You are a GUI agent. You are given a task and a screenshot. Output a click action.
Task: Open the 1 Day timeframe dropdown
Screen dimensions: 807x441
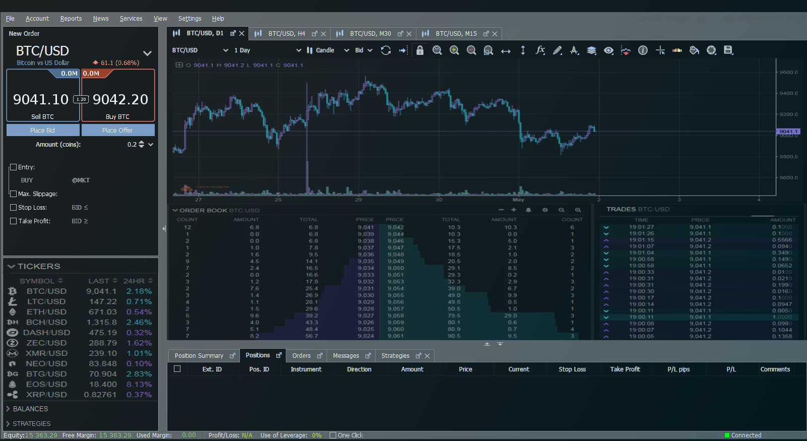click(x=267, y=50)
